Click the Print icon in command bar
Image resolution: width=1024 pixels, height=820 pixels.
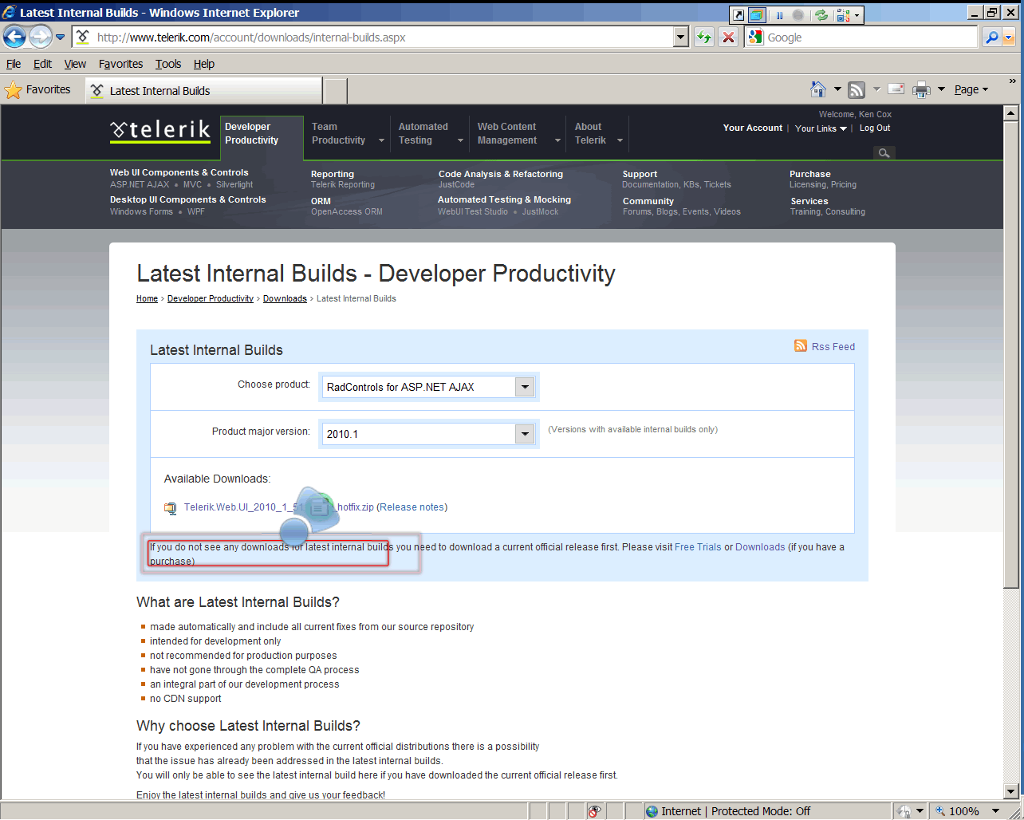(921, 89)
